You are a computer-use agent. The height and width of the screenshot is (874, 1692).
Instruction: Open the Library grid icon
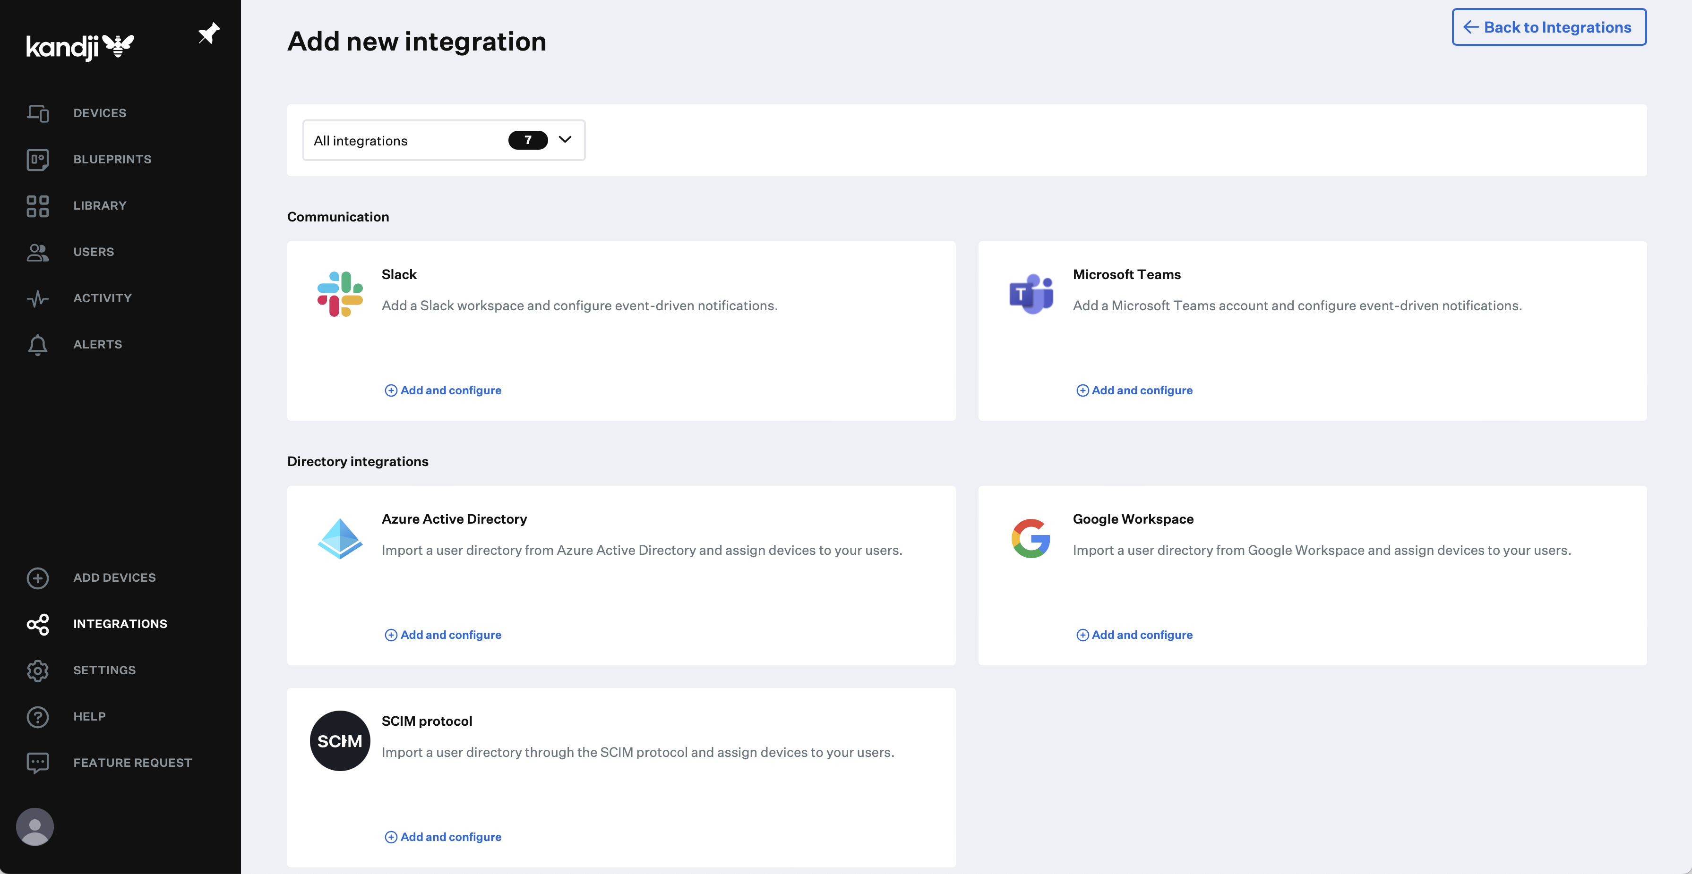[x=37, y=205]
